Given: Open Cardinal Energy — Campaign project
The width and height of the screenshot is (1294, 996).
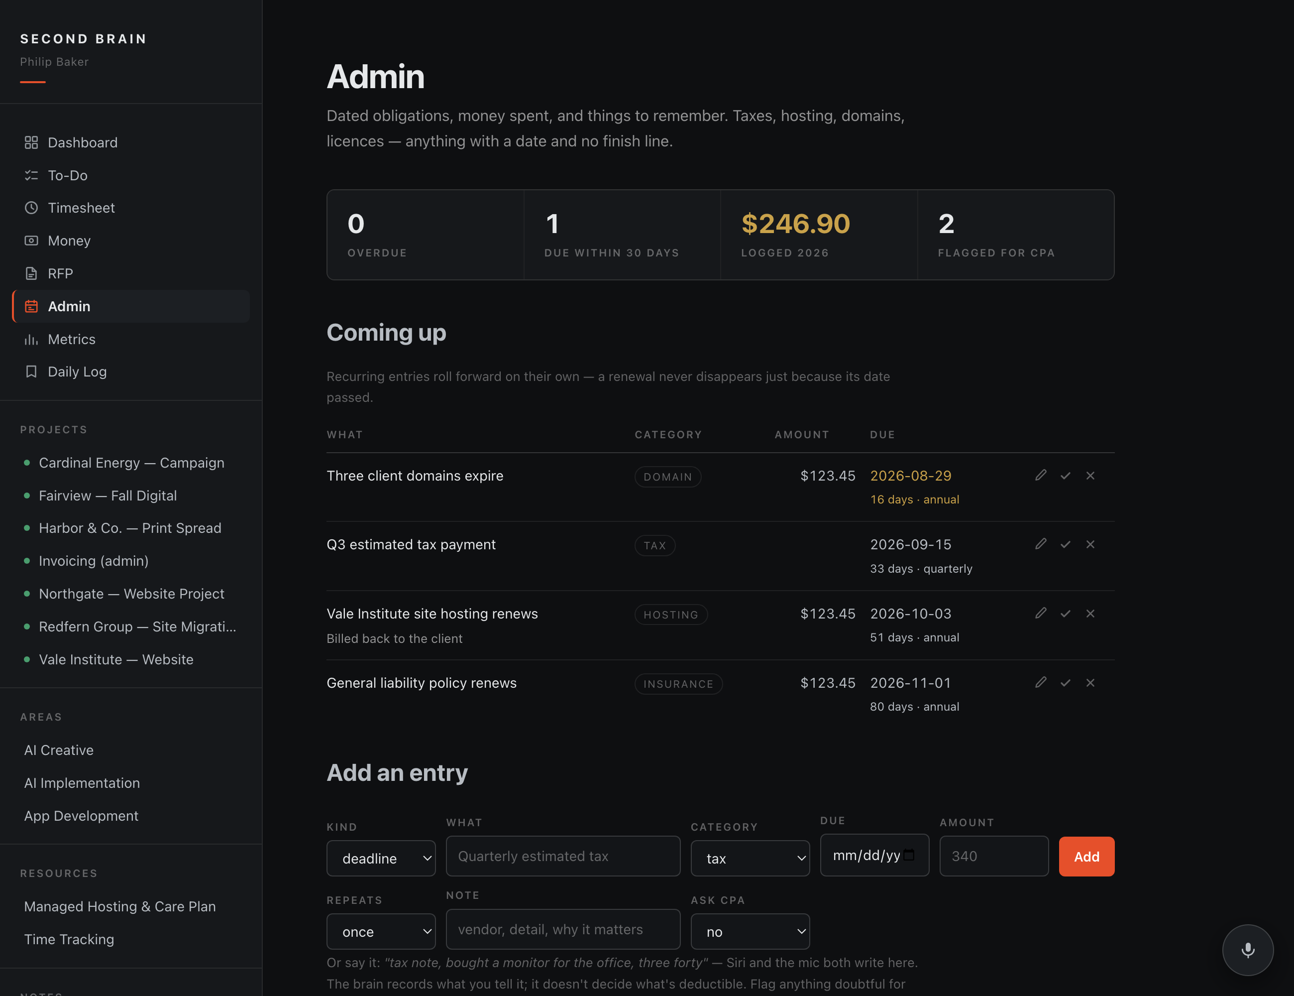Looking at the screenshot, I should tap(131, 463).
